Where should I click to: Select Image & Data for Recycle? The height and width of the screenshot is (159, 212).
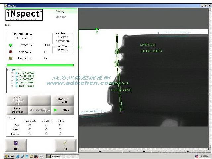tap(30, 134)
